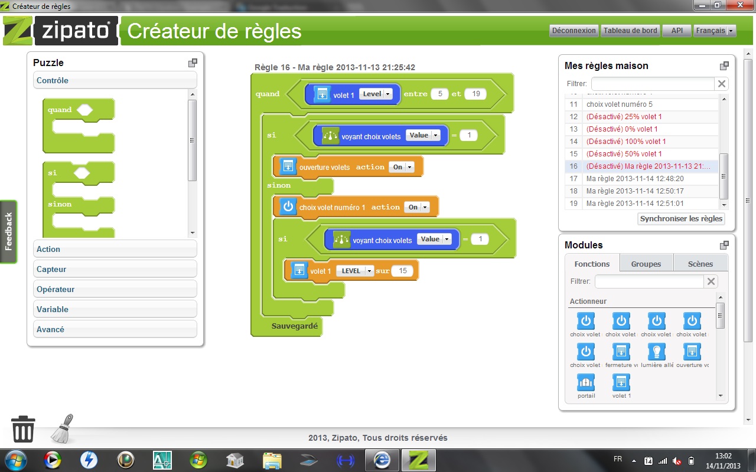This screenshot has height=472, width=756.
Task: Select the fermeture volets module icon
Action: [x=621, y=352]
